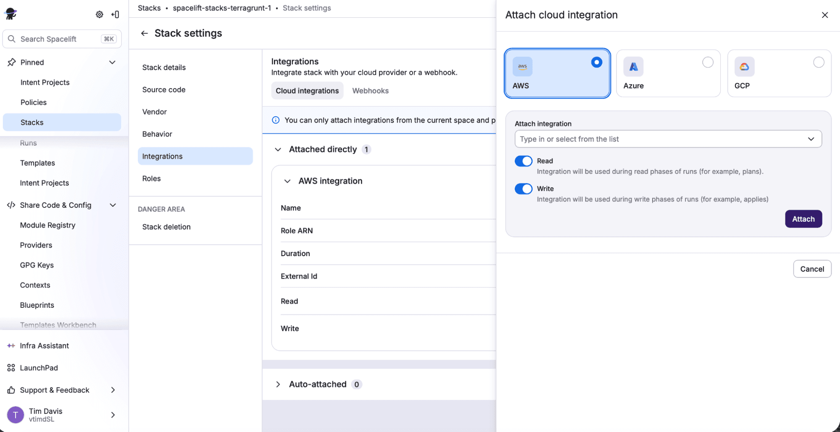Open Providers in sidebar
Image resolution: width=840 pixels, height=432 pixels.
pyautogui.click(x=36, y=245)
